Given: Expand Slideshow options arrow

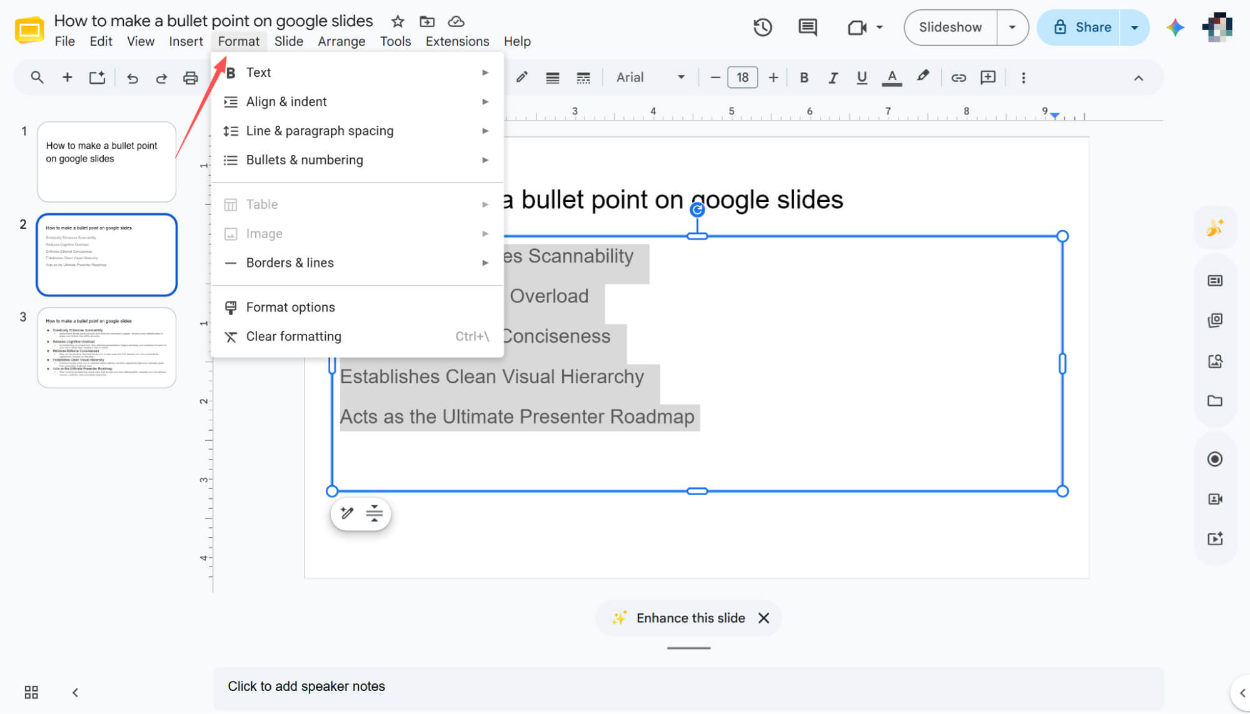Looking at the screenshot, I should tap(1012, 28).
